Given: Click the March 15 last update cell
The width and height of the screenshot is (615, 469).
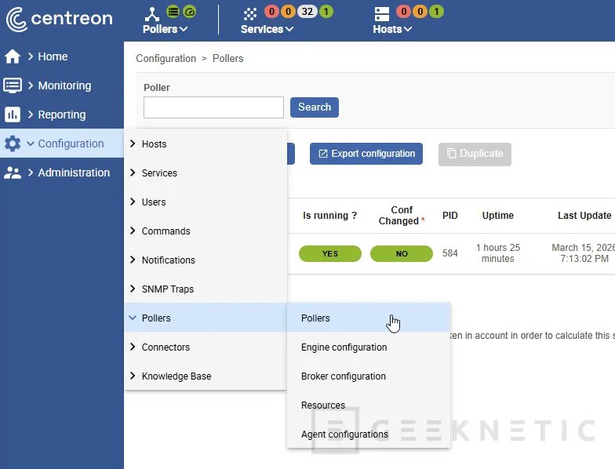Looking at the screenshot, I should [x=584, y=253].
